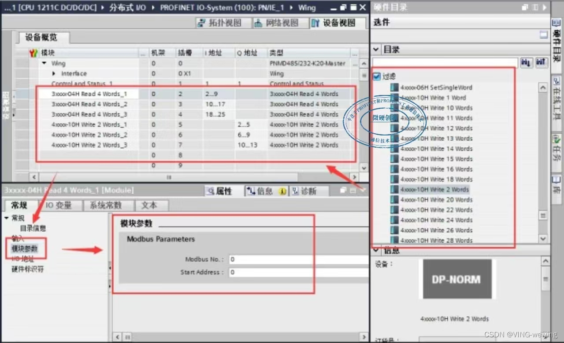The image size is (564, 343).
Task: Click the catalog list scroll-down arrow
Action: (x=543, y=239)
